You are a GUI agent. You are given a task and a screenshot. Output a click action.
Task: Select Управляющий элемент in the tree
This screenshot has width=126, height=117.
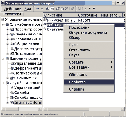click(x=27, y=88)
